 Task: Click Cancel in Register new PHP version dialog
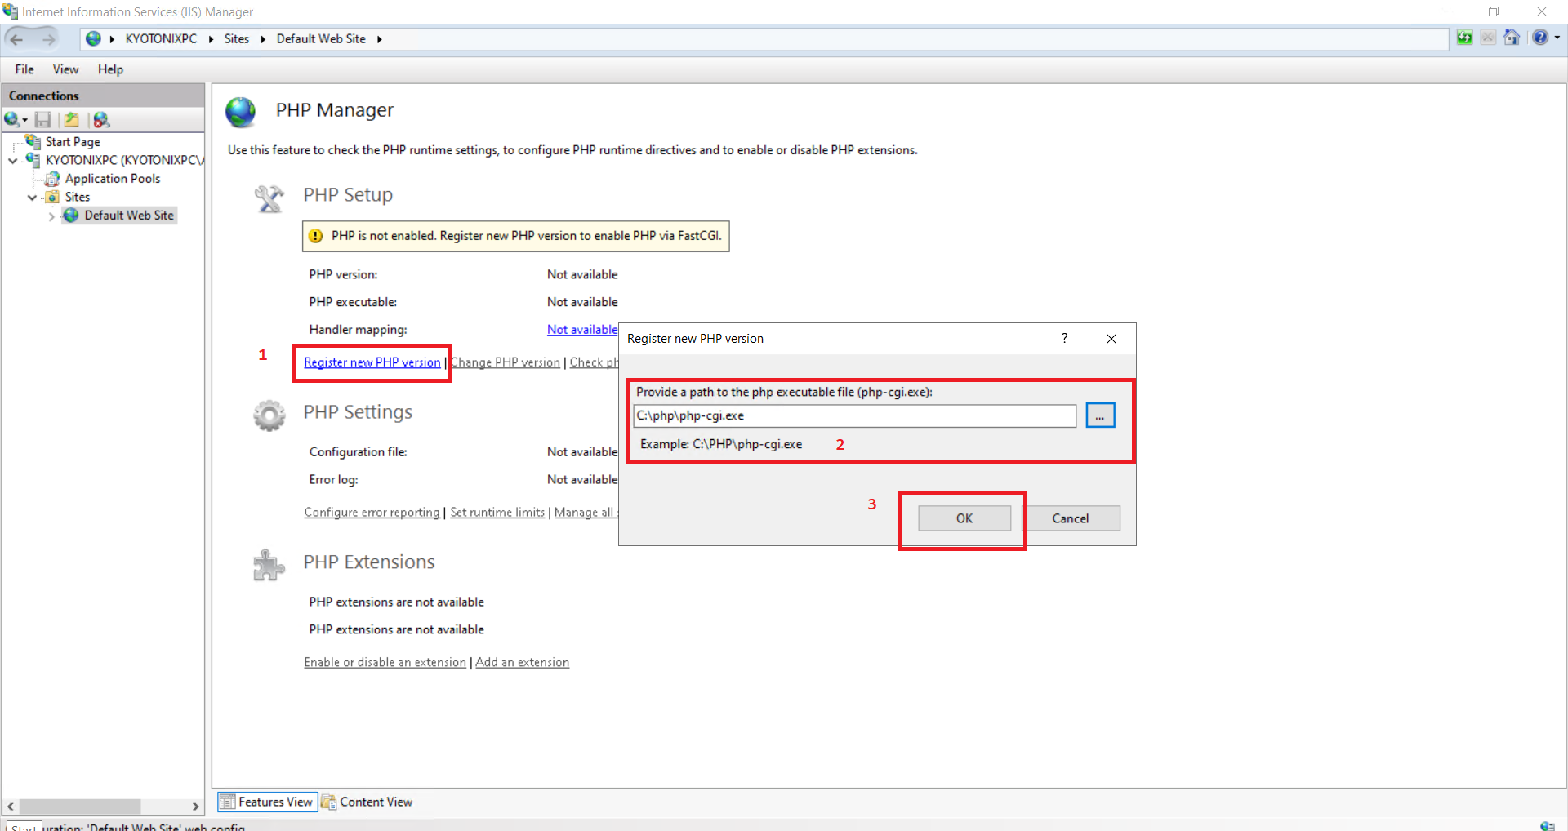(x=1071, y=518)
